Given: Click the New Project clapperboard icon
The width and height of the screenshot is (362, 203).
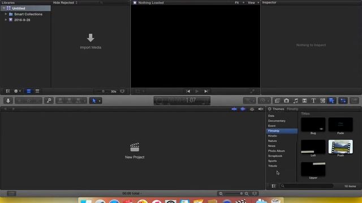Looking at the screenshot, I should pyautogui.click(x=135, y=147).
